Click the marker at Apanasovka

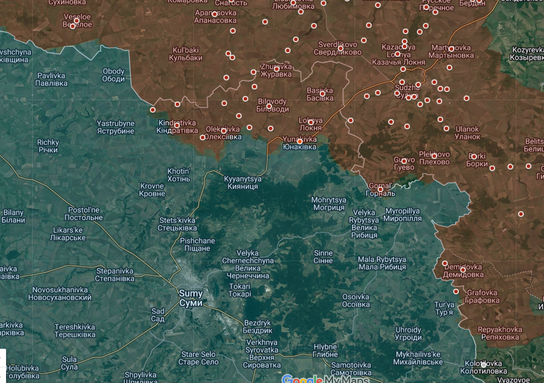tap(215, 14)
